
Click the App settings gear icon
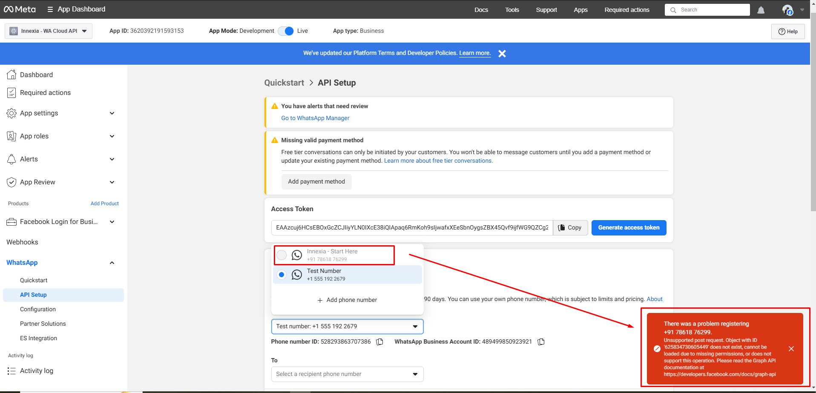tap(11, 113)
